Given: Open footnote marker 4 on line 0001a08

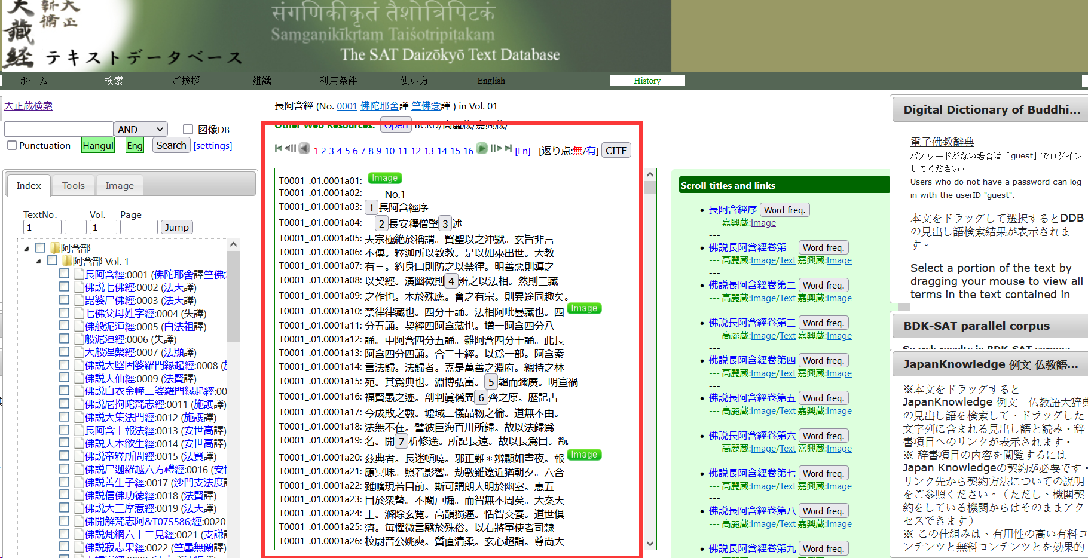Looking at the screenshot, I should point(451,281).
